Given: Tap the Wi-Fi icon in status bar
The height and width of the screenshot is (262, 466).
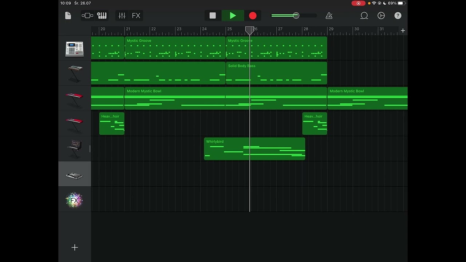Looking at the screenshot, I should click(374, 3).
